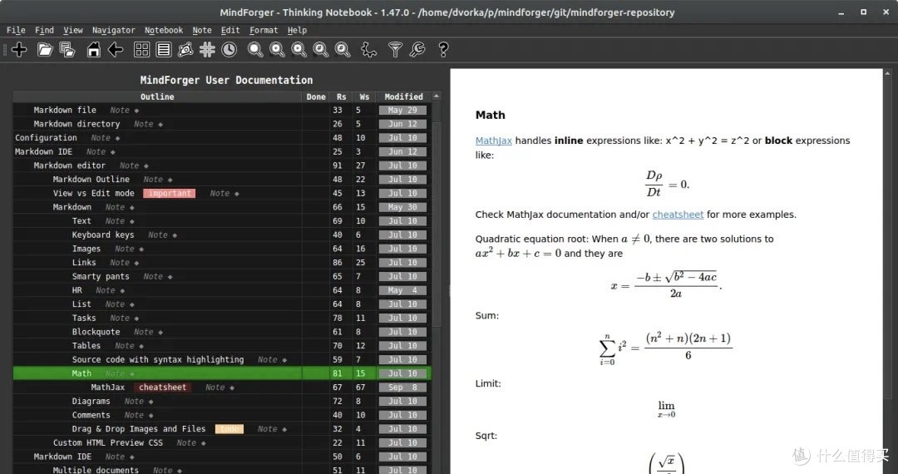Show recent notes via clock icon
The width and height of the screenshot is (898, 474).
tap(229, 50)
